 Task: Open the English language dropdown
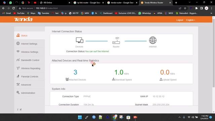(190, 20)
